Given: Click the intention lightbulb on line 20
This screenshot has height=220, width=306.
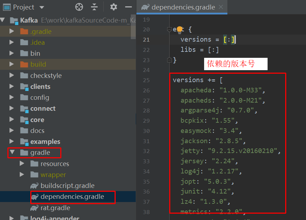Looking at the screenshot, I should click(179, 29).
